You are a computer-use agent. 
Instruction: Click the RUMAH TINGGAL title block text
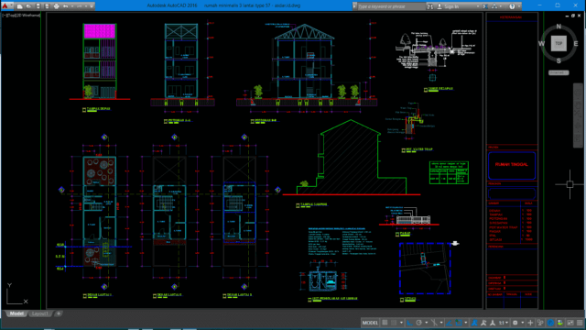[512, 165]
